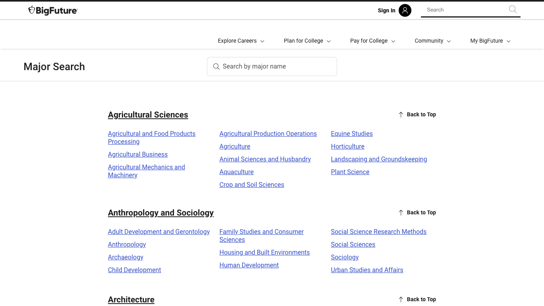Viewport: 544px width, 306px height.
Task: Click the Sign In button
Action: pos(386,10)
